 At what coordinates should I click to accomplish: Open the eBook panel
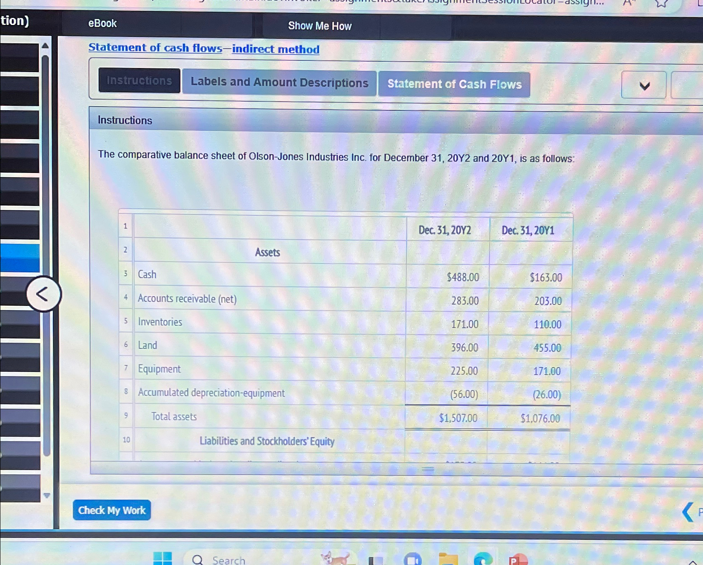pos(101,24)
